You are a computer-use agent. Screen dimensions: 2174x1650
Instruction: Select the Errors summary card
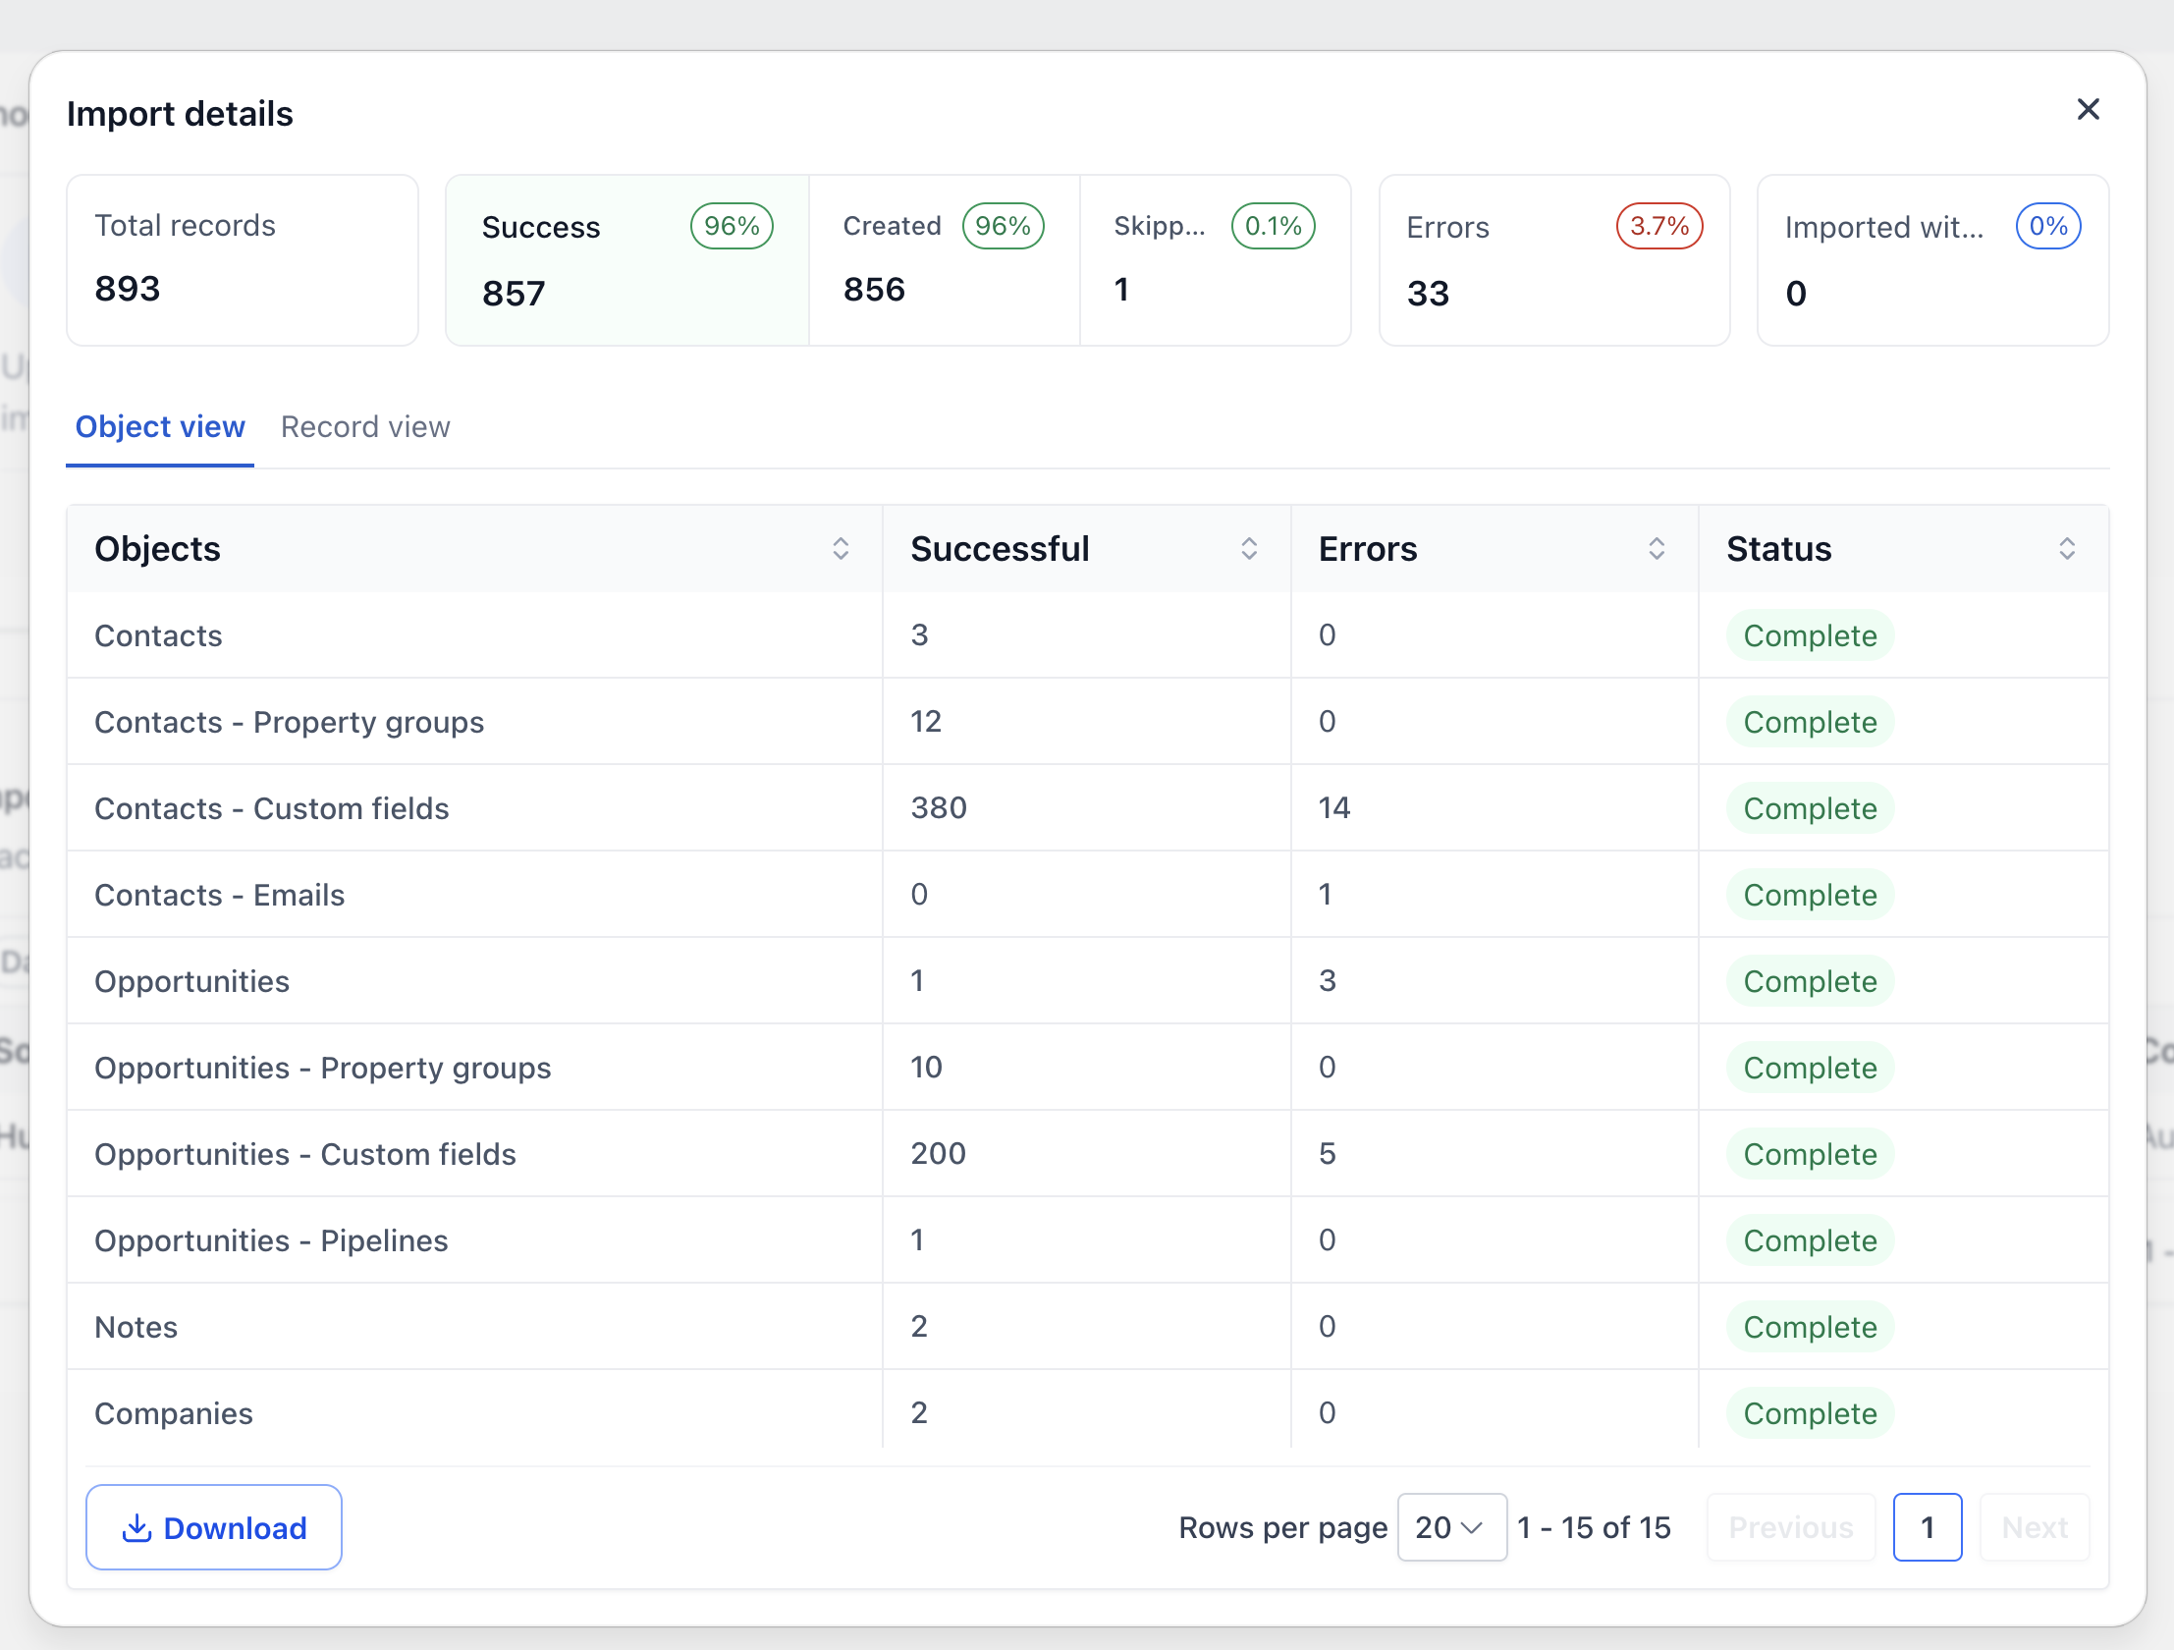1553,260
